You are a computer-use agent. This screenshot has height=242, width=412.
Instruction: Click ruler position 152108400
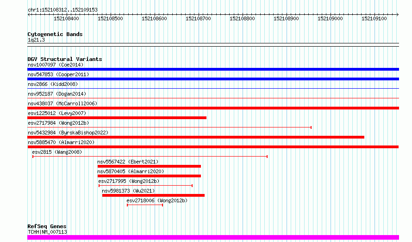coord(66,18)
